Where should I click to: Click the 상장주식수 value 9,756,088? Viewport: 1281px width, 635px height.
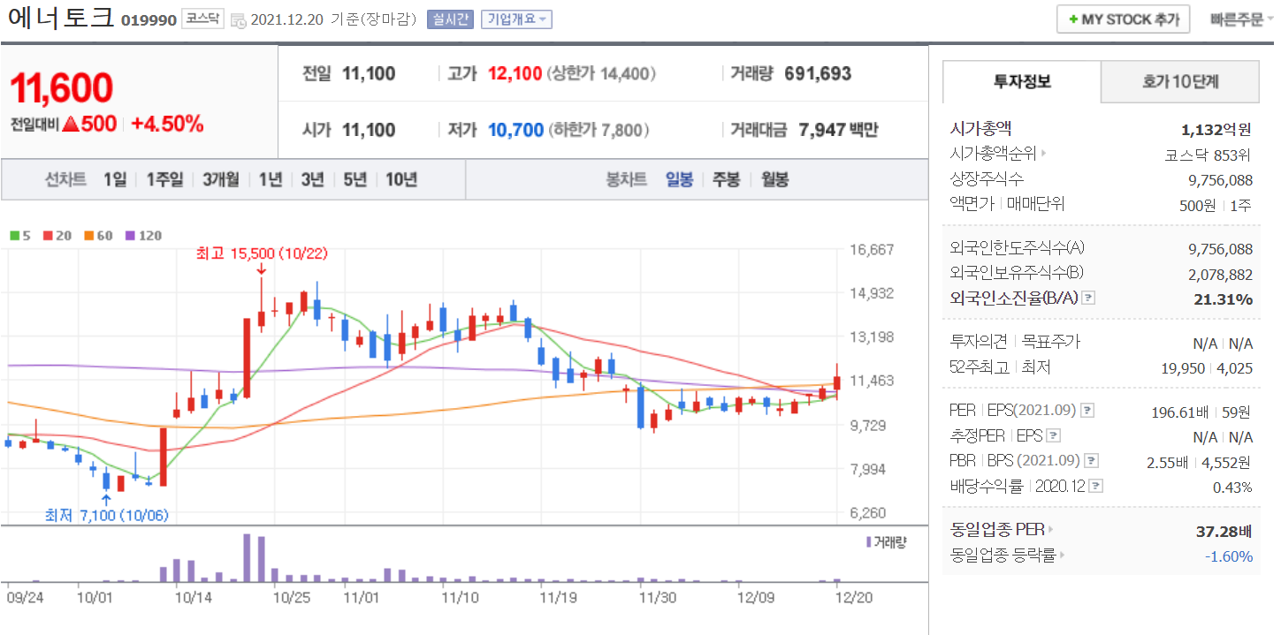[x=1221, y=180]
